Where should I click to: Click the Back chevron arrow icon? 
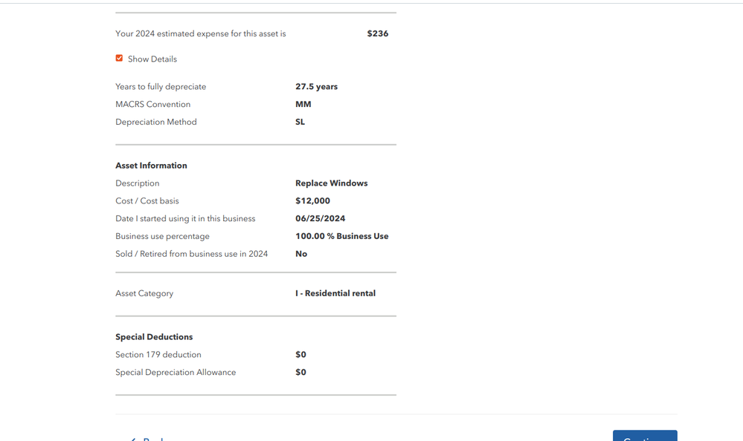tap(133, 439)
